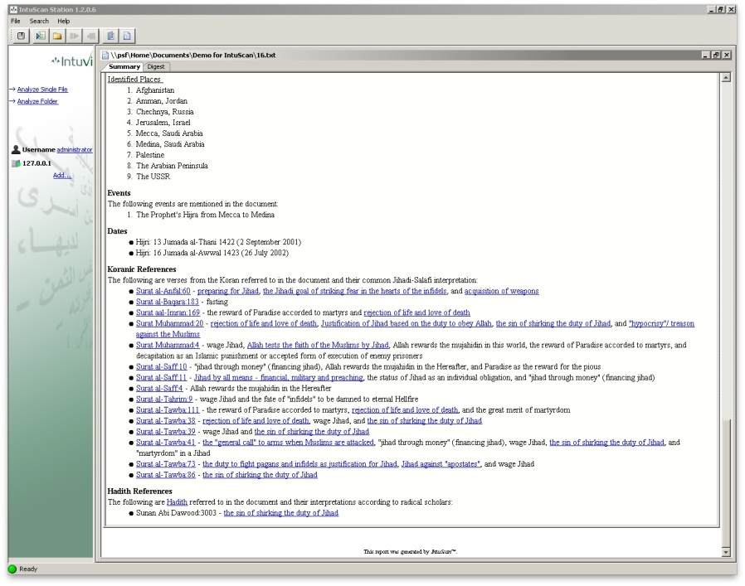745x586 pixels.
Task: Open the Surat al-Saff:4 link
Action: (x=159, y=389)
